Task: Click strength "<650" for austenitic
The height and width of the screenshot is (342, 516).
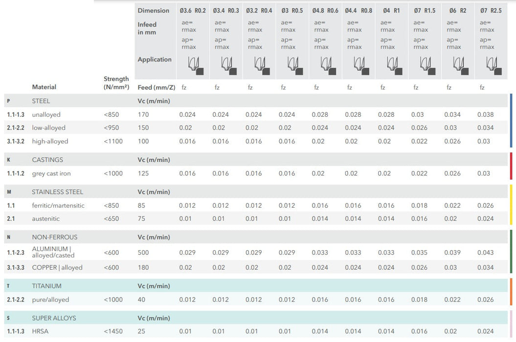Action: tap(111, 219)
